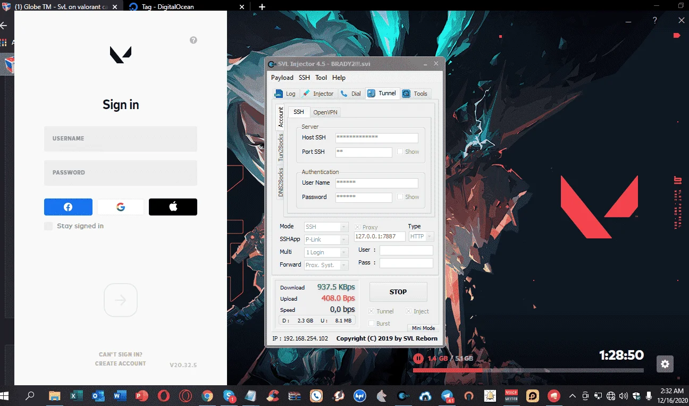Open taskbar search magnifier

(30, 396)
